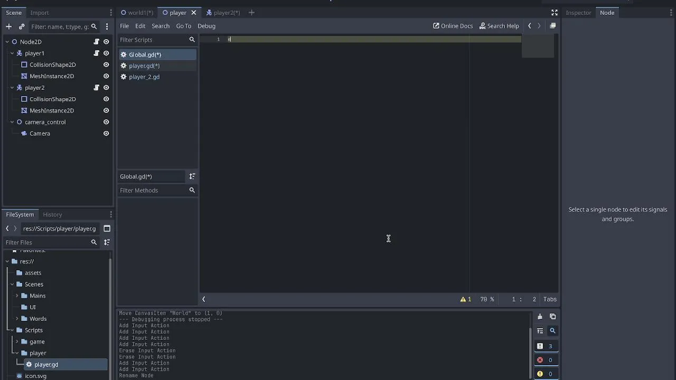Collapse the camera_control node
This screenshot has height=380, width=676.
coord(12,122)
